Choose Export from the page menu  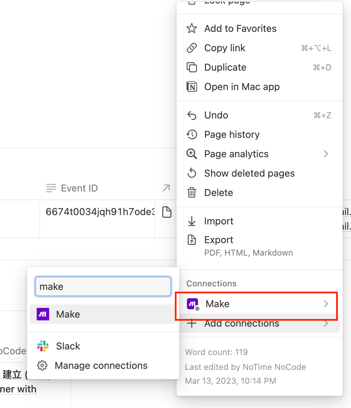click(x=218, y=240)
